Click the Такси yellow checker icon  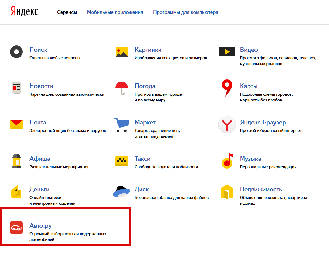point(122,161)
